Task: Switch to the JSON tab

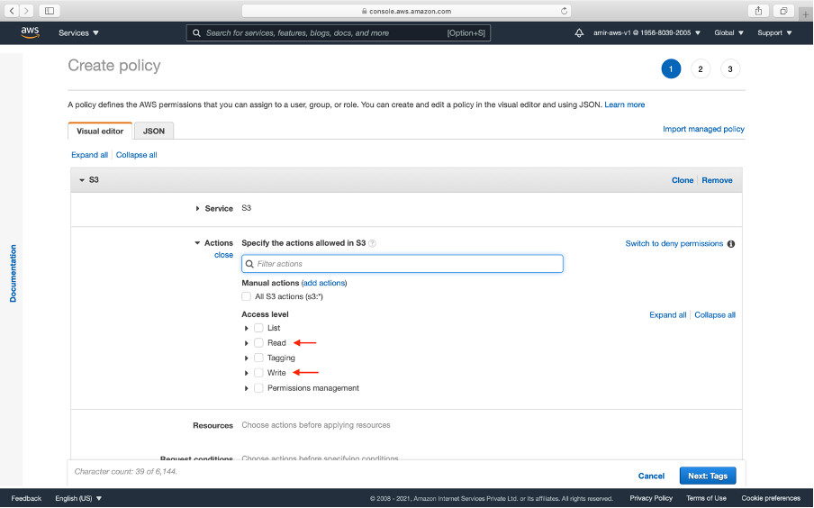Action: tap(154, 131)
